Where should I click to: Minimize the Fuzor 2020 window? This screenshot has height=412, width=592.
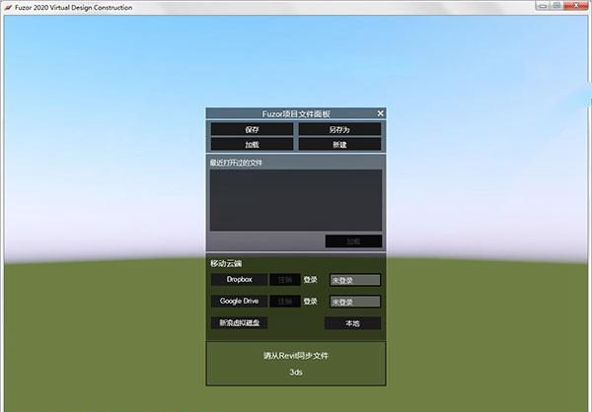(543, 7)
